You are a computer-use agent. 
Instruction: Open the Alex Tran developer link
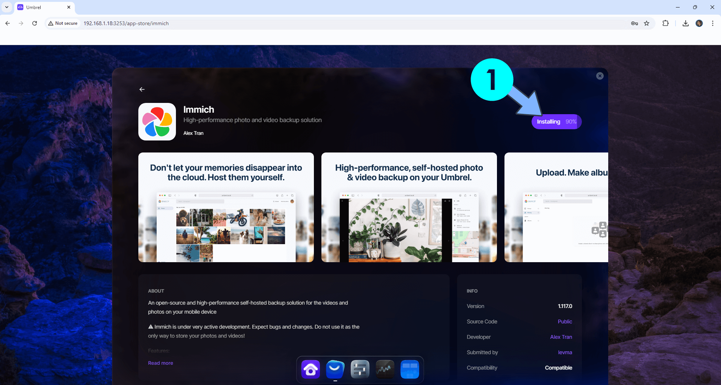click(x=561, y=337)
